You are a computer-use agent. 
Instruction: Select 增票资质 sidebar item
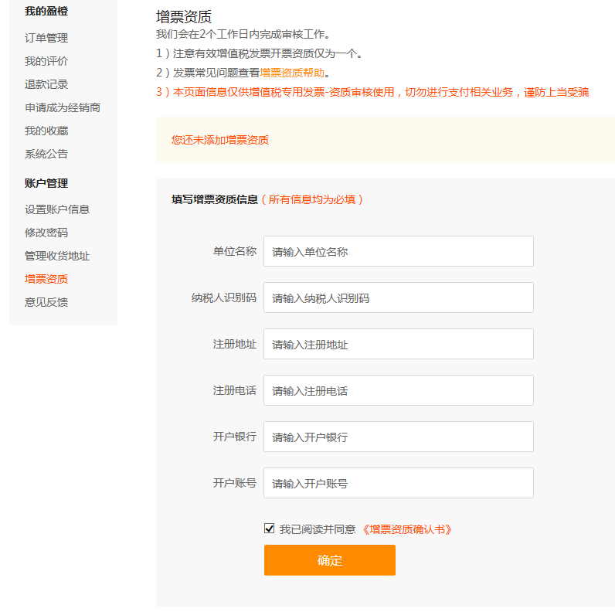coord(46,279)
